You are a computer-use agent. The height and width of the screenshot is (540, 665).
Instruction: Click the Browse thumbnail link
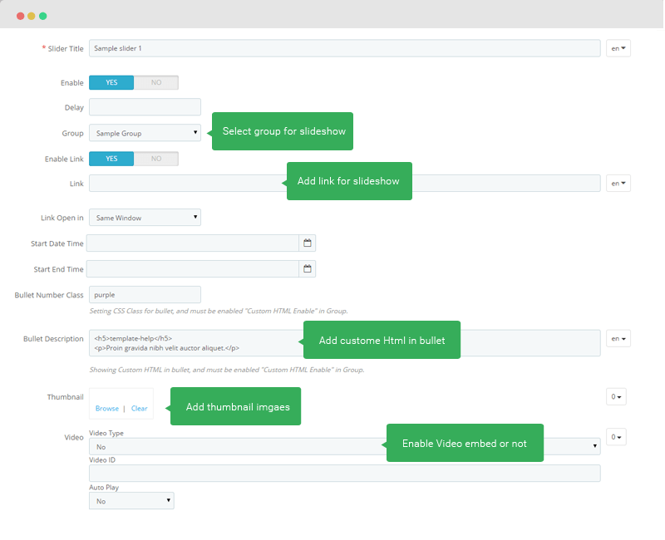107,409
